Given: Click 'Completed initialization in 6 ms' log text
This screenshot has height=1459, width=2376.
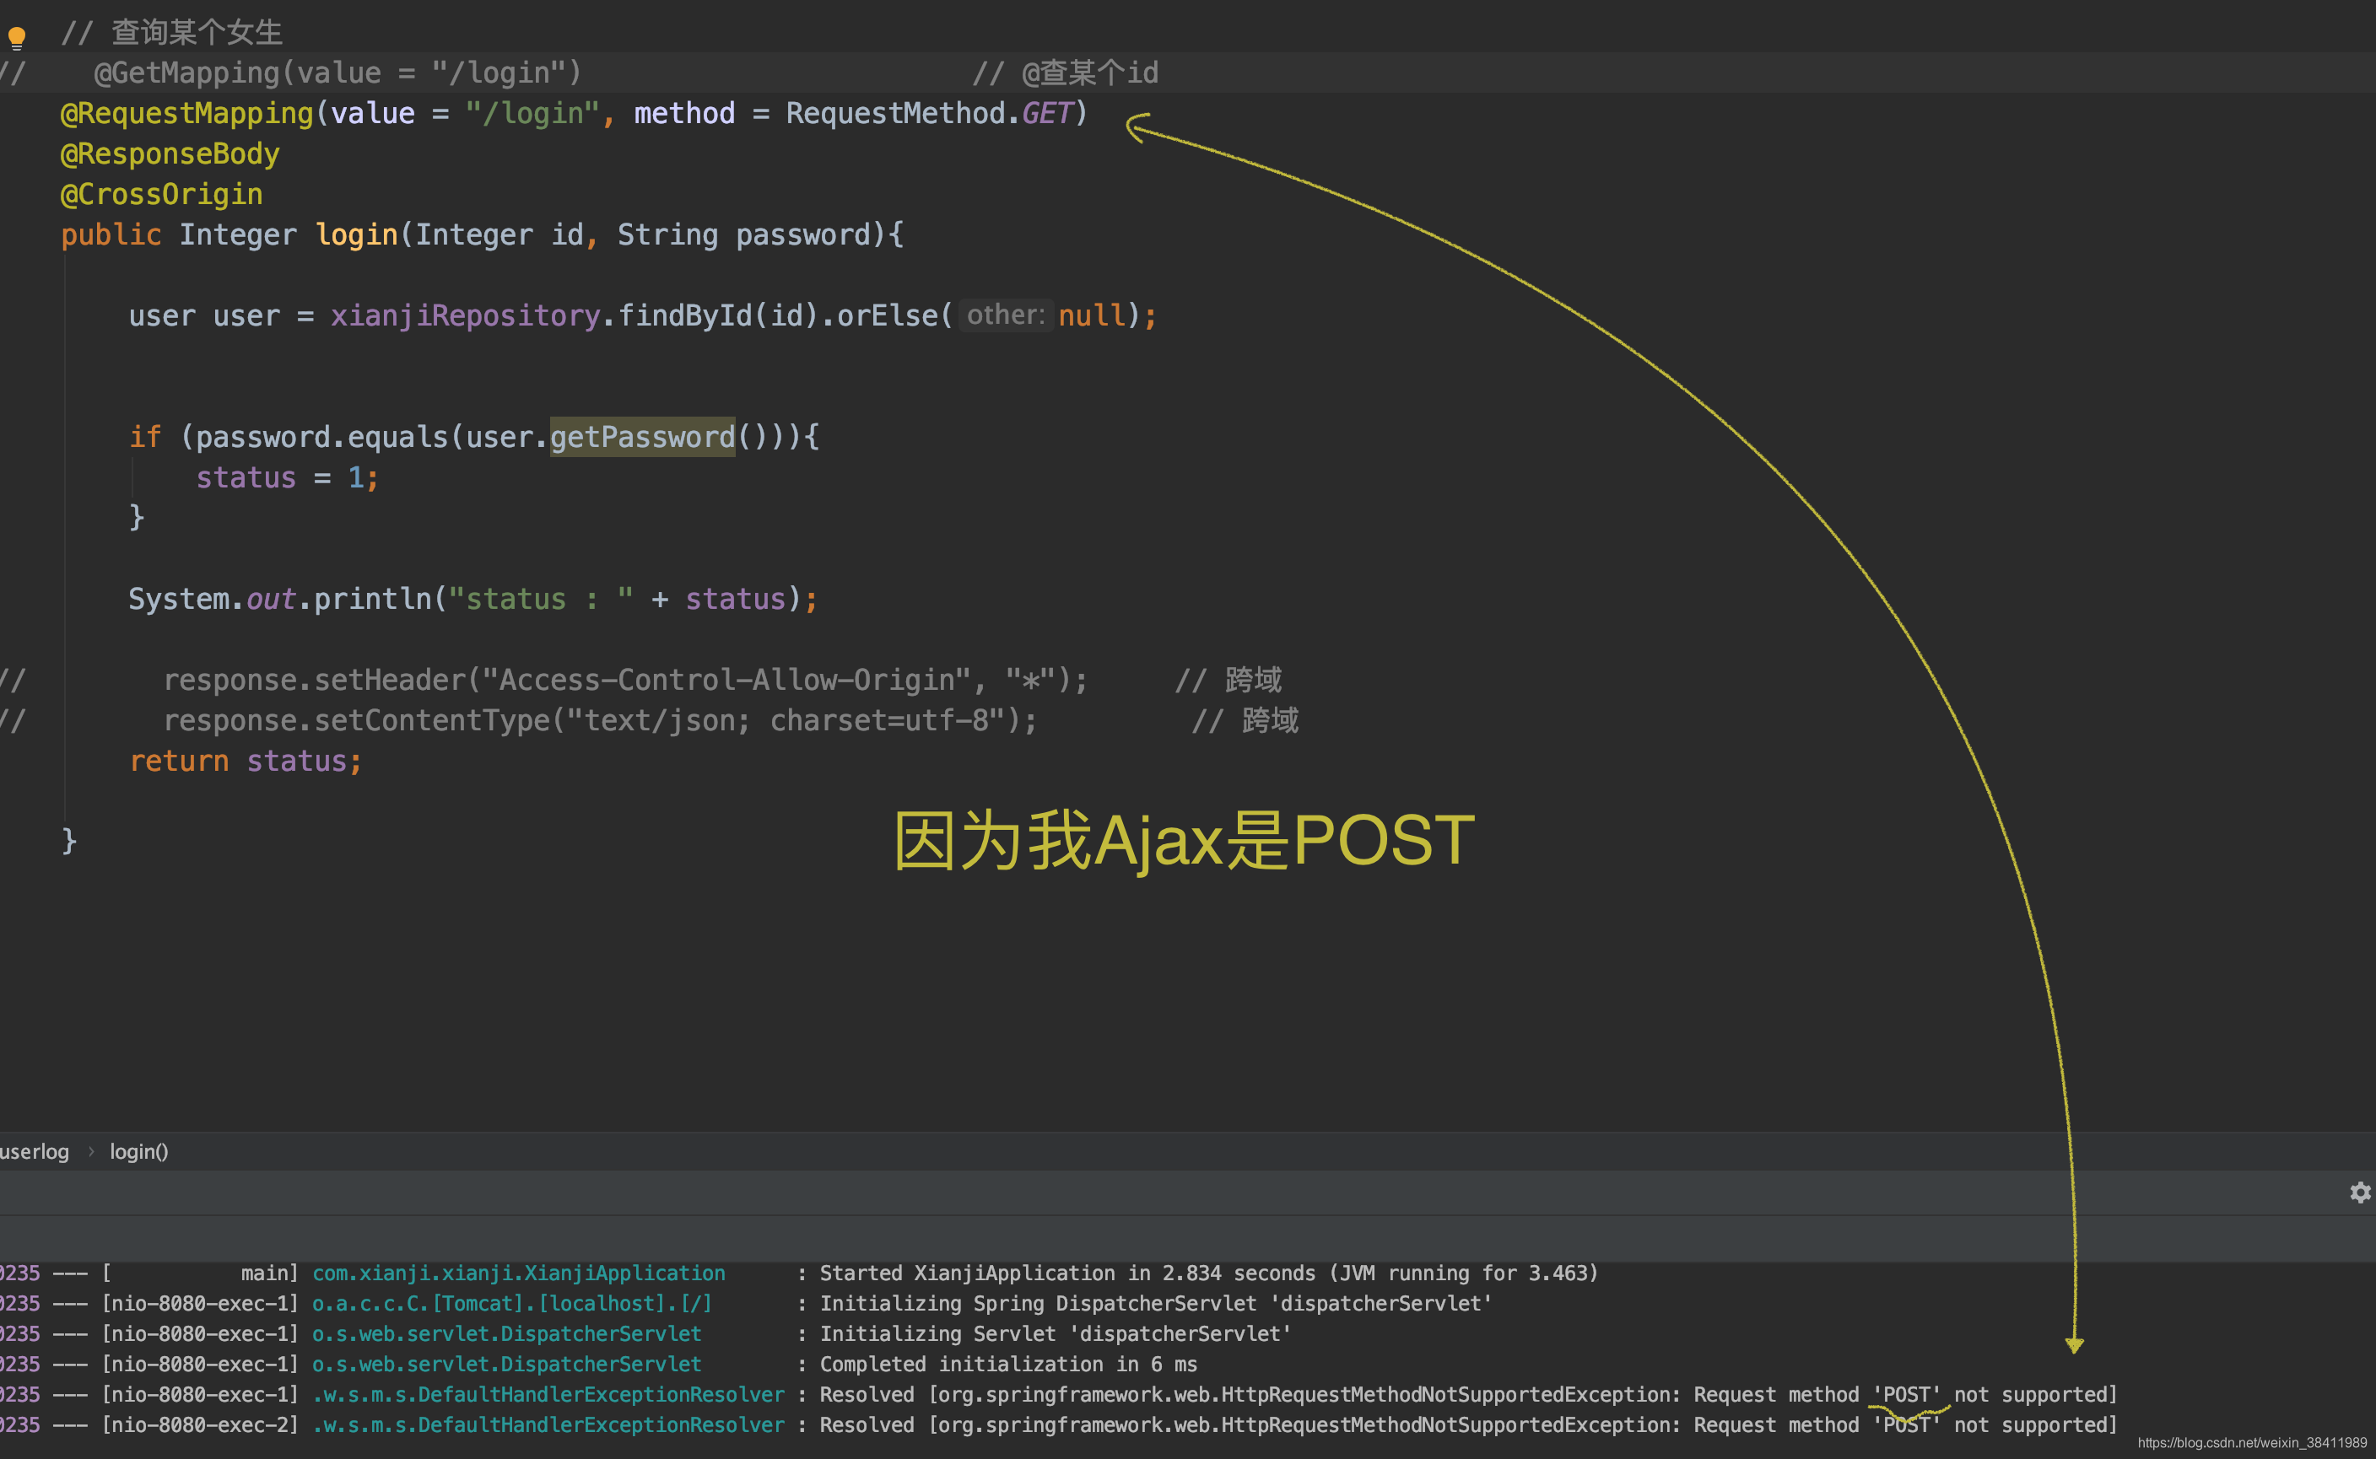Looking at the screenshot, I should [1008, 1365].
